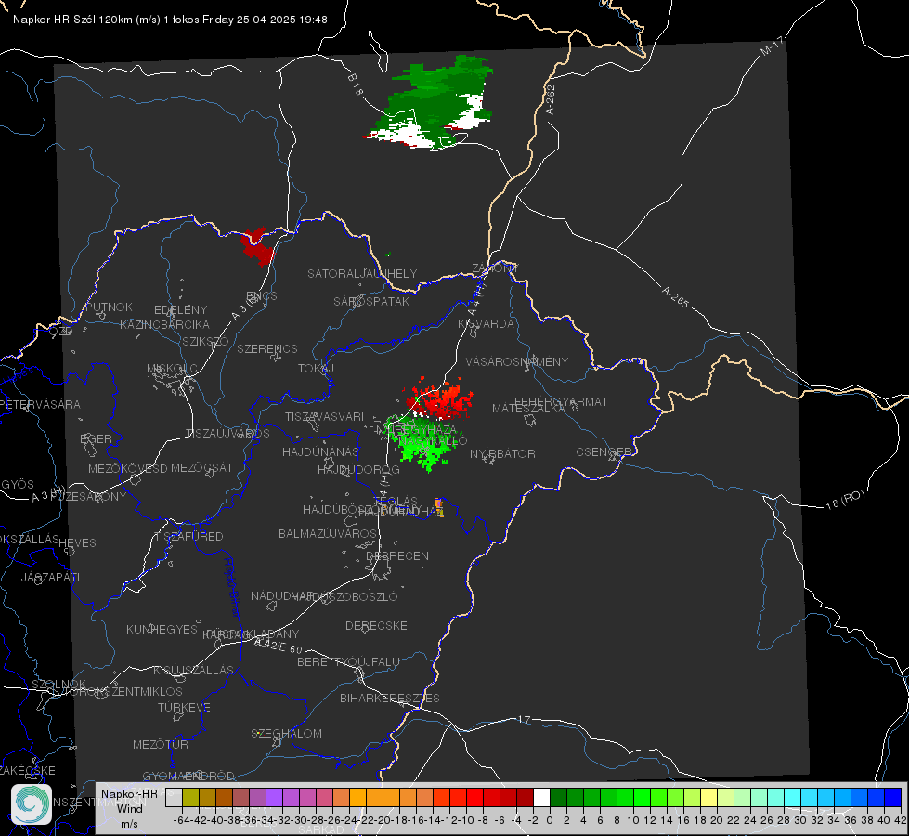Click the BALMAZÚJVÁROS label
Viewport: 909px width, 836px height.
pyautogui.click(x=328, y=533)
